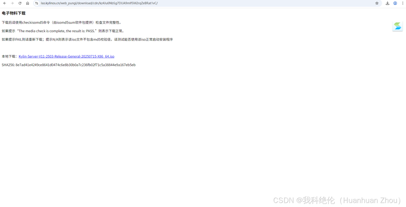406x207 pixels.
Task: View site information icon in address bar
Action: pos(36,3)
